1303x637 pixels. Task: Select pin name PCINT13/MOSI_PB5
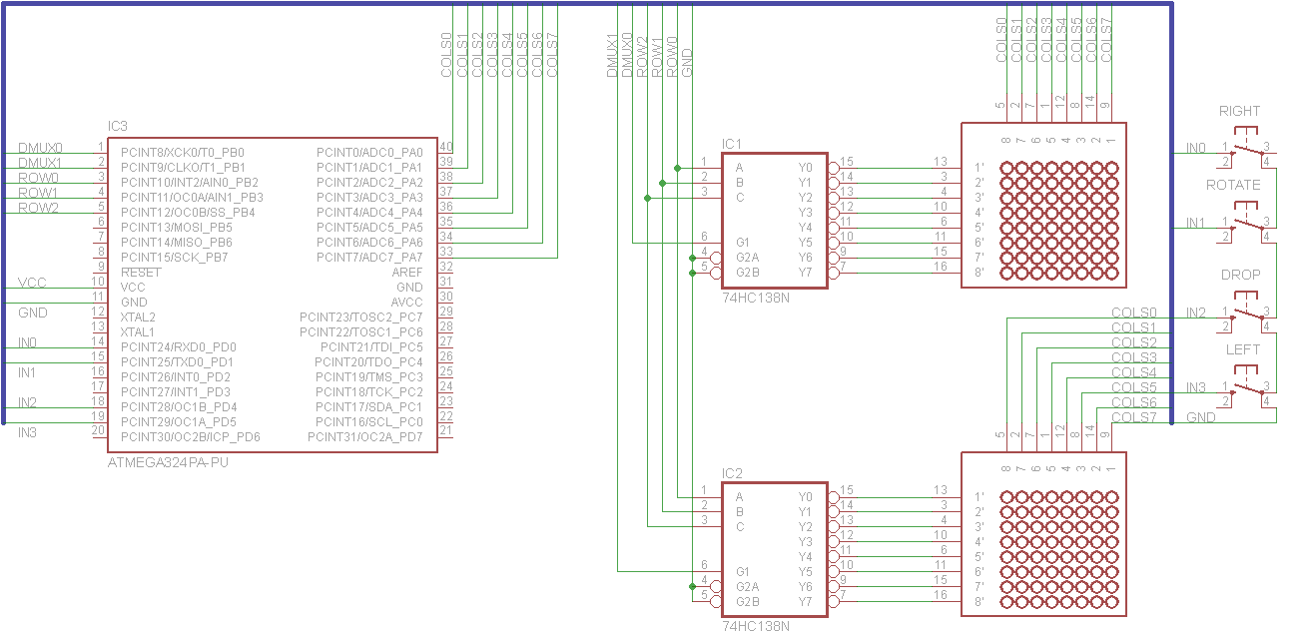pos(177,227)
